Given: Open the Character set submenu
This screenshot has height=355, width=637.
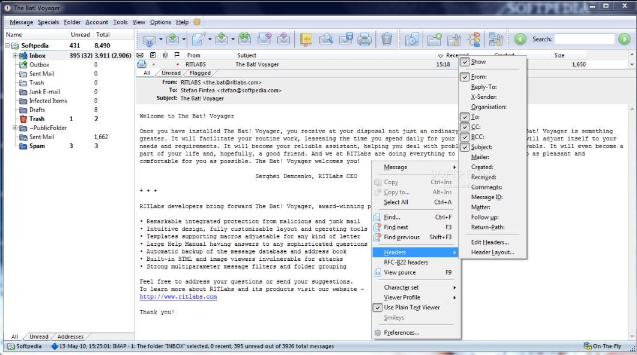Looking at the screenshot, I should tap(417, 287).
